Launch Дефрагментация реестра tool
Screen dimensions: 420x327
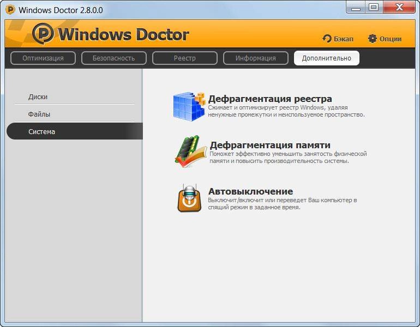(x=270, y=99)
